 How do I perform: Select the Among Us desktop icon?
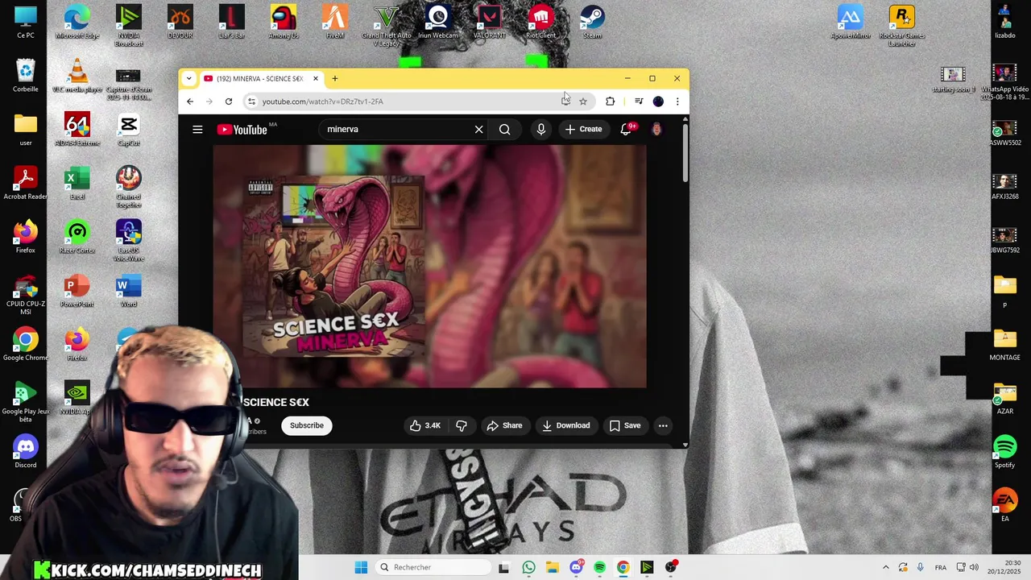283,23
